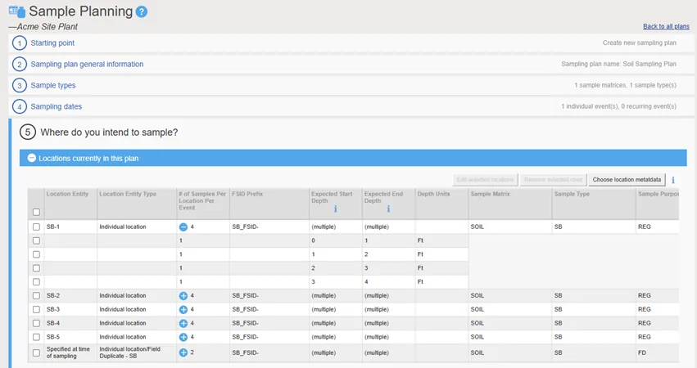Expand SB-5 sample rows with plus icon
Screen dimensions: 697x368
click(183, 337)
